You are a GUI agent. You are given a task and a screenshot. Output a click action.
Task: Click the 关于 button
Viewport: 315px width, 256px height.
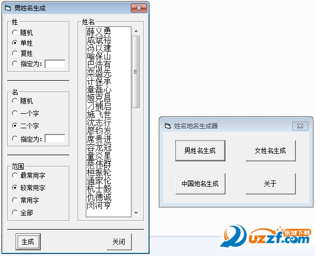tap(271, 184)
